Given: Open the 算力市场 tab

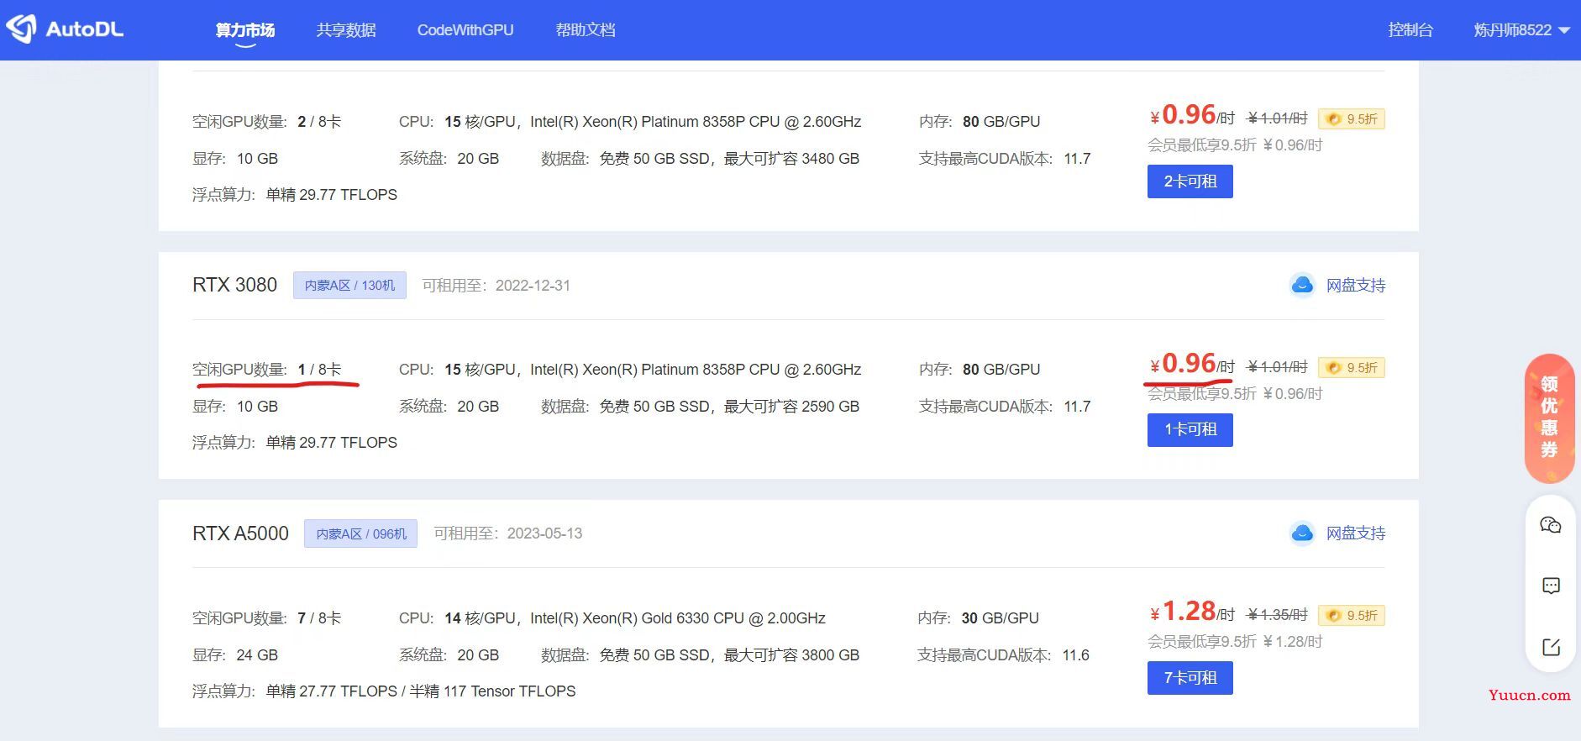Looking at the screenshot, I should click(x=244, y=30).
